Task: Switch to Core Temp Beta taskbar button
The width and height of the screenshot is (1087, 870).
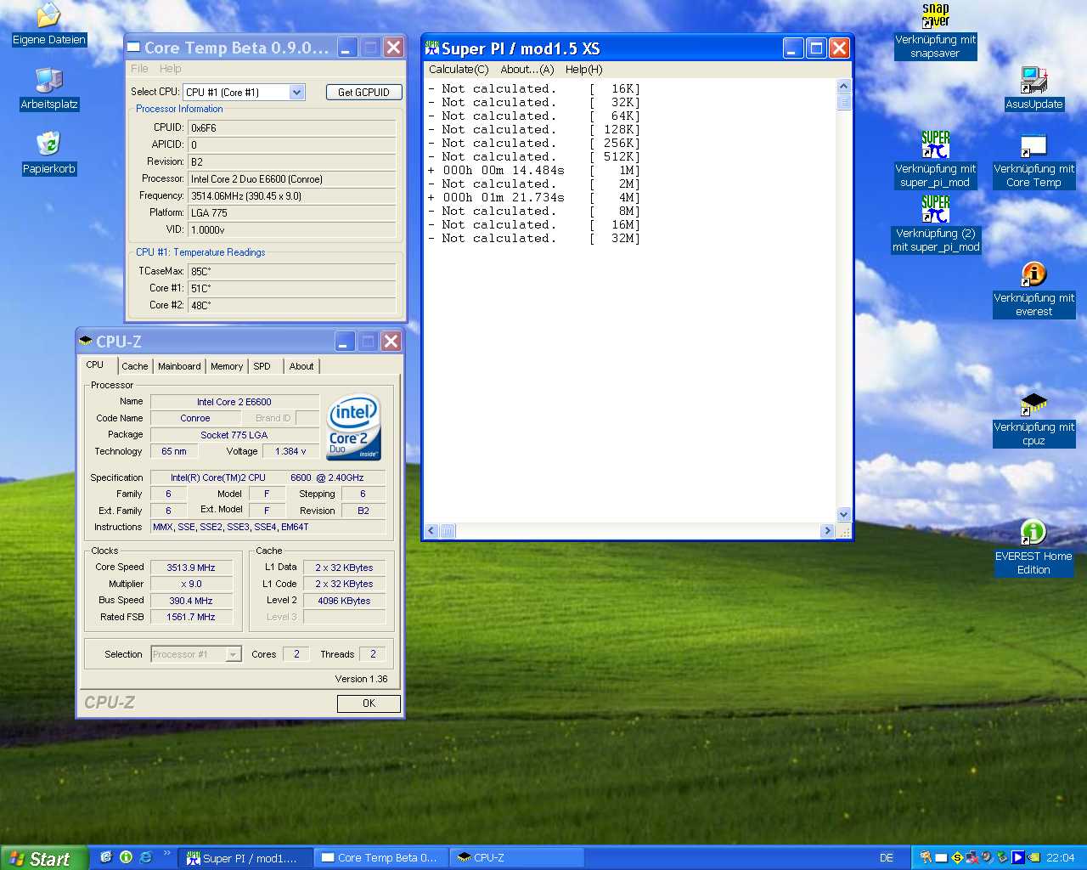Action: click(380, 858)
